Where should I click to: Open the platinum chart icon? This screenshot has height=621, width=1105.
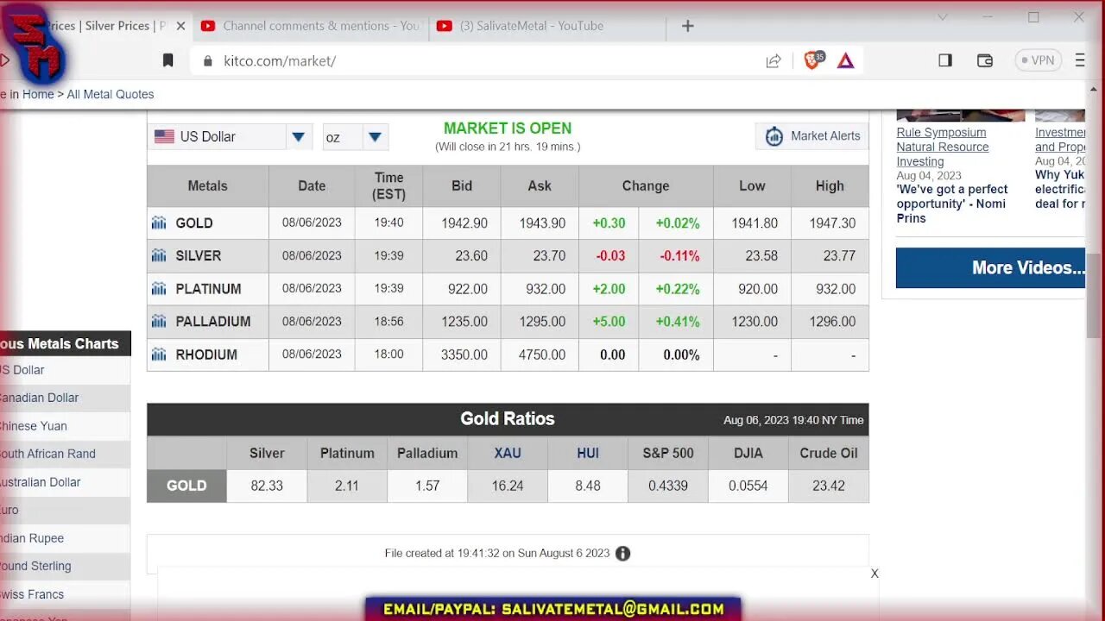159,289
